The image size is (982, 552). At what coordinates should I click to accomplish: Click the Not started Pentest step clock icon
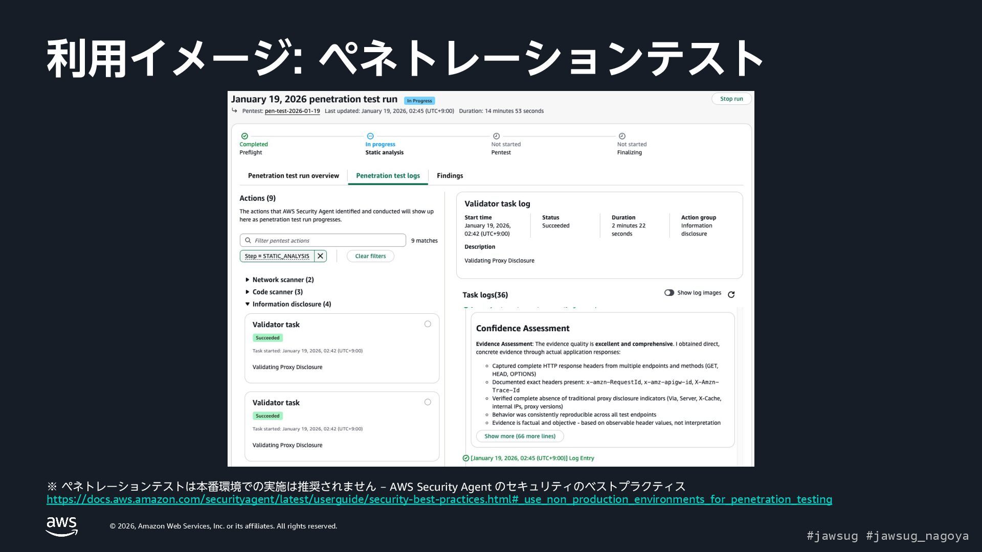[496, 136]
